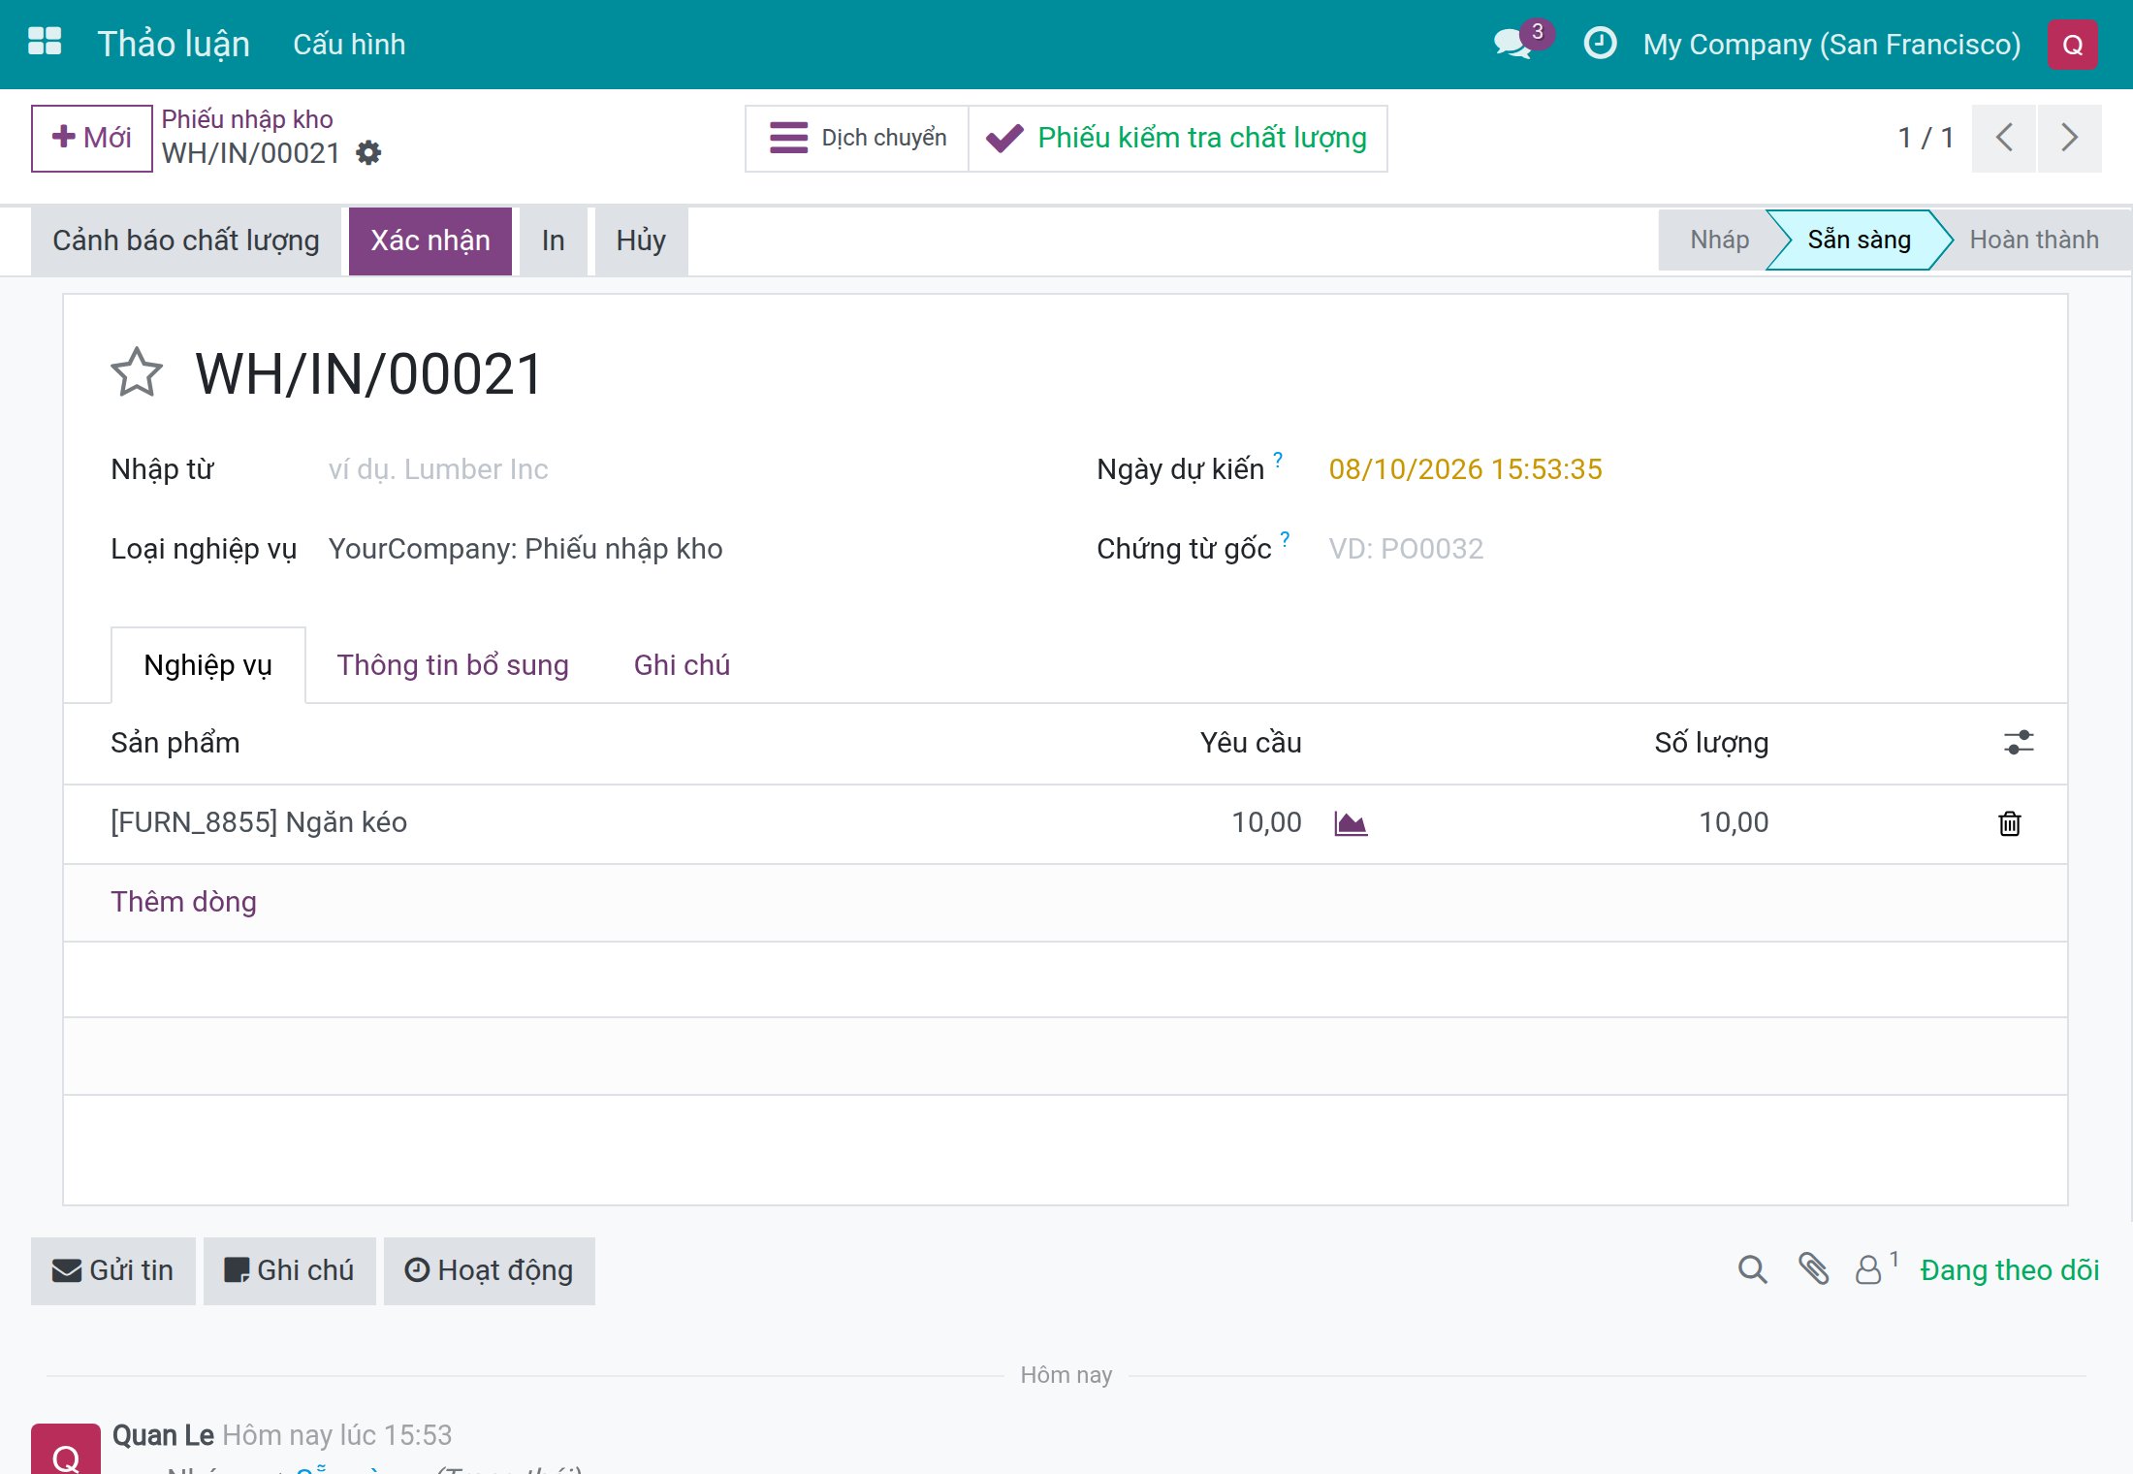Open the conversations icon with 3 notifications
Viewport: 2133px width, 1474px height.
pyautogui.click(x=1522, y=42)
